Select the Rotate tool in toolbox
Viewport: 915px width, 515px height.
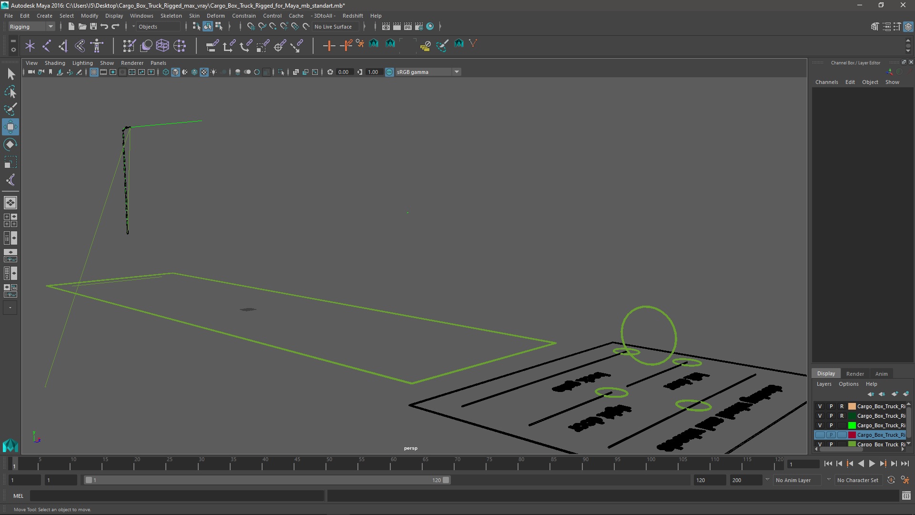(10, 144)
